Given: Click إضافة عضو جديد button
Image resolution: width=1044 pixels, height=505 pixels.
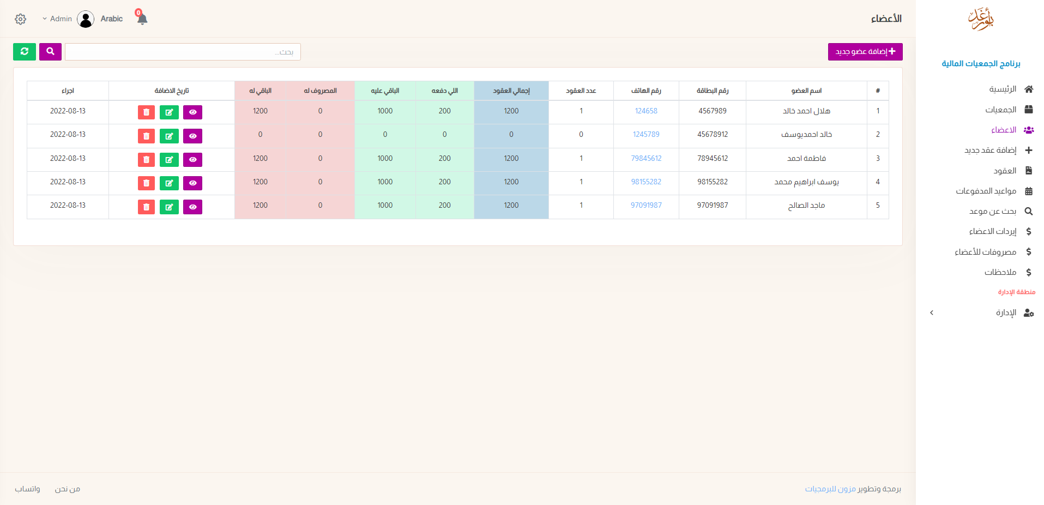Looking at the screenshot, I should (x=865, y=52).
